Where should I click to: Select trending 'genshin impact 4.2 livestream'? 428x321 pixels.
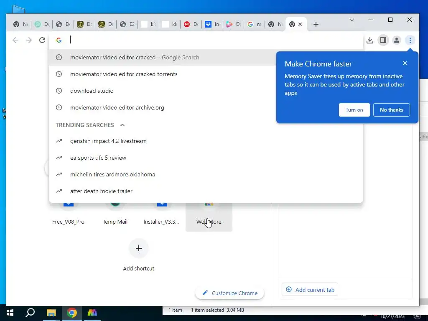point(206,141)
